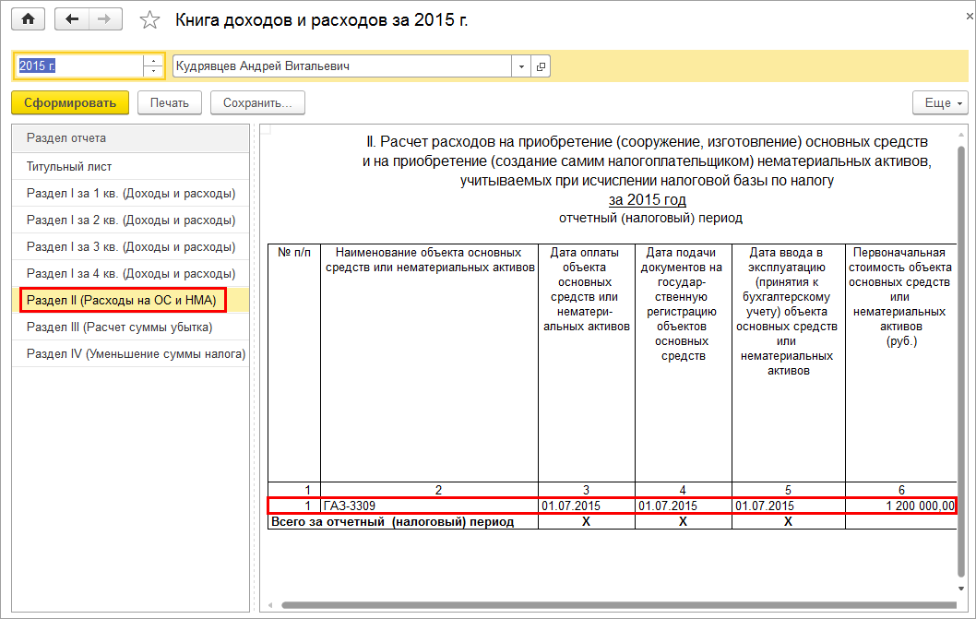The height and width of the screenshot is (619, 976).
Task: Open Раздел IV (Уменьшение суммы налога)
Action: click(130, 353)
